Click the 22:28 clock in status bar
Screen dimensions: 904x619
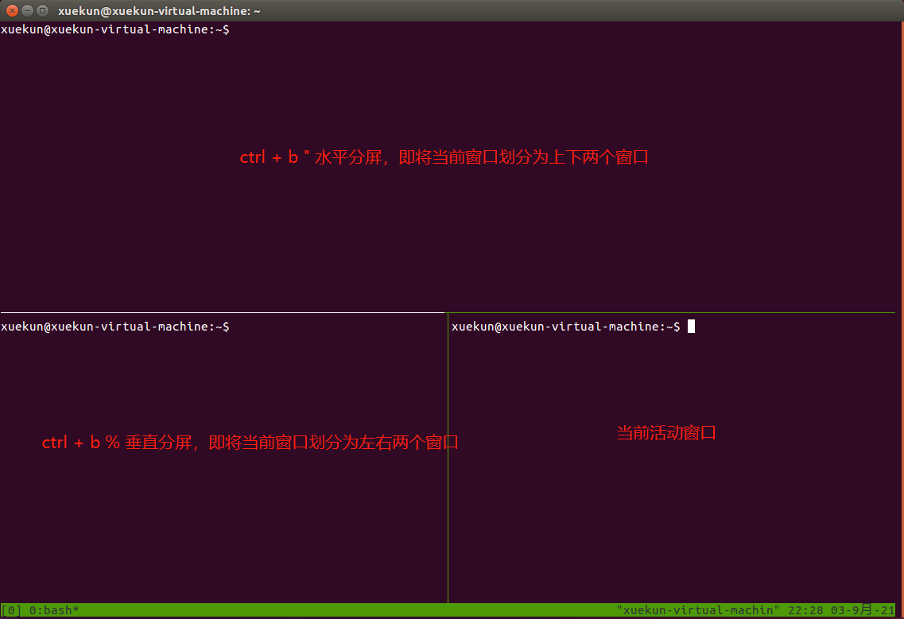point(805,610)
